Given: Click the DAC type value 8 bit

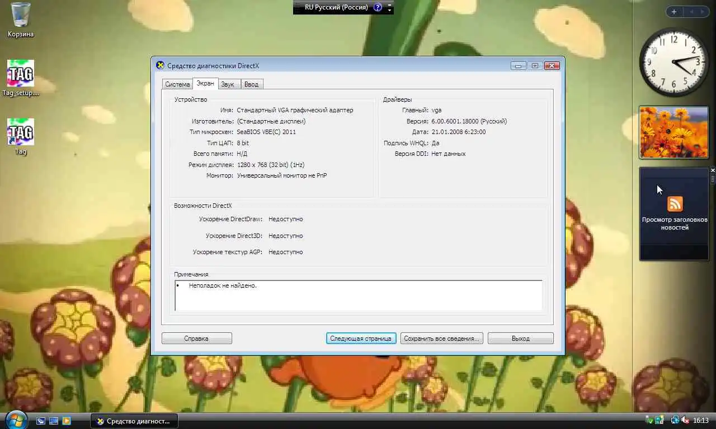Looking at the screenshot, I should click(243, 144).
